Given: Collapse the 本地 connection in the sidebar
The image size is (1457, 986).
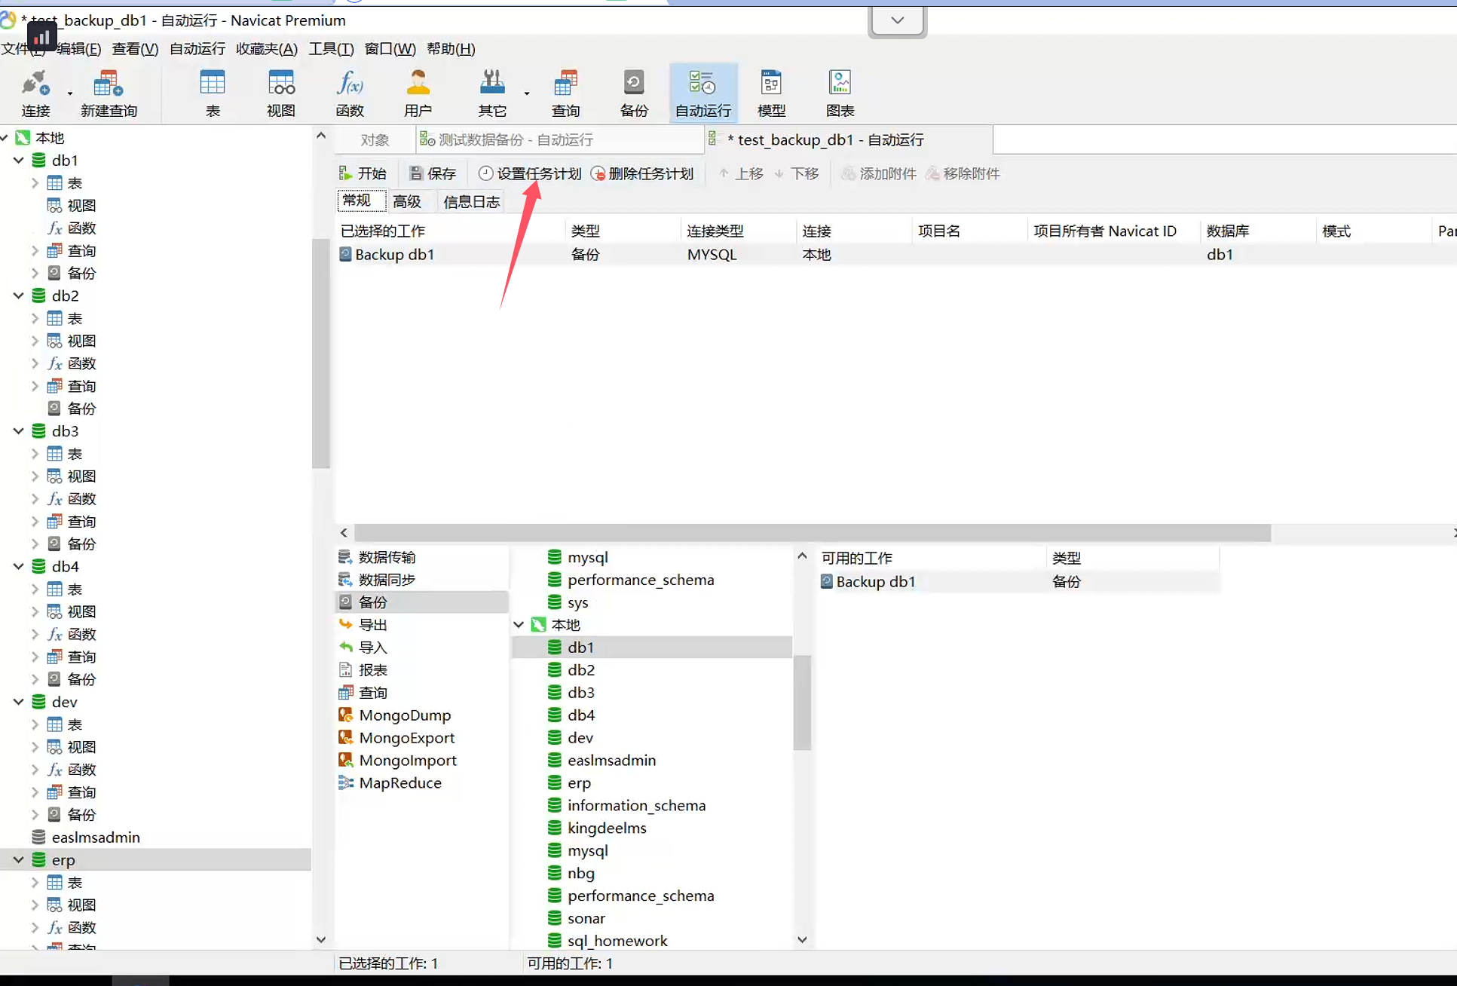Looking at the screenshot, I should pyautogui.click(x=5, y=137).
